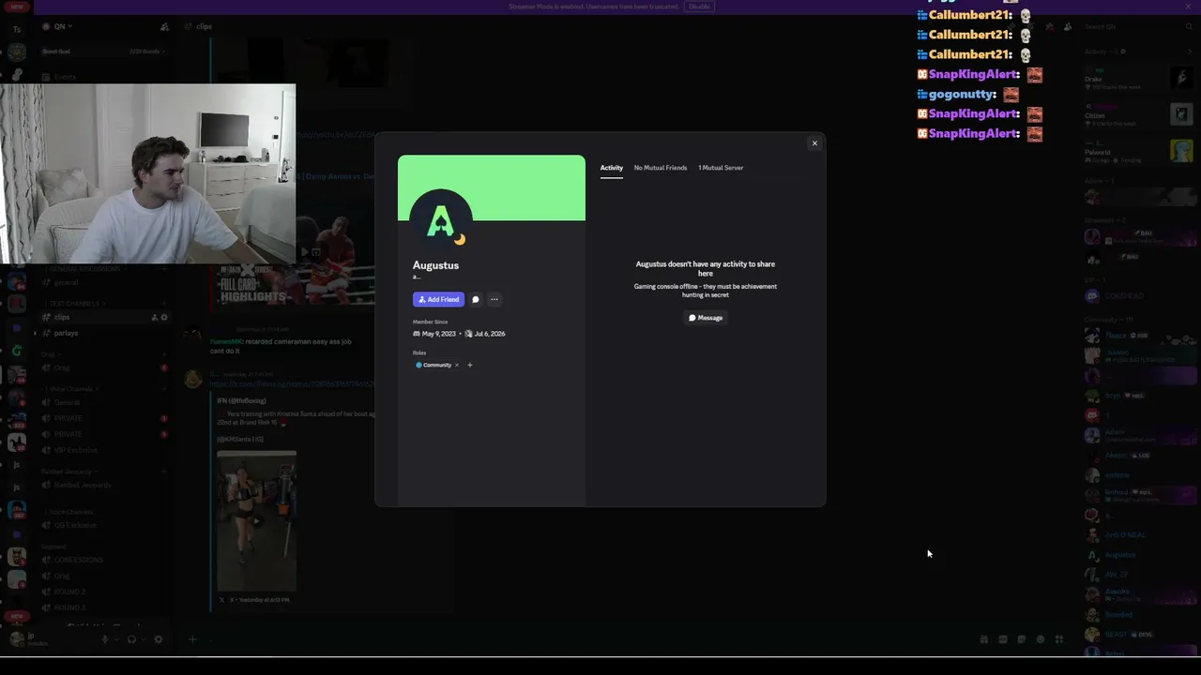Add a role with the plus icon next to Community
This screenshot has height=675, width=1201.
pyautogui.click(x=470, y=365)
